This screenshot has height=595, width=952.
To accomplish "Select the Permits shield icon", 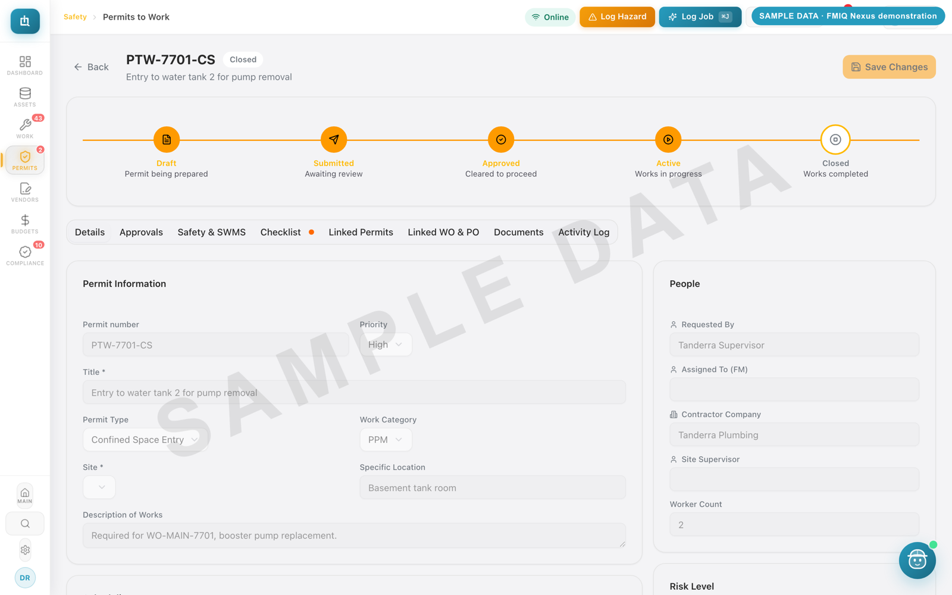I will pyautogui.click(x=25, y=160).
